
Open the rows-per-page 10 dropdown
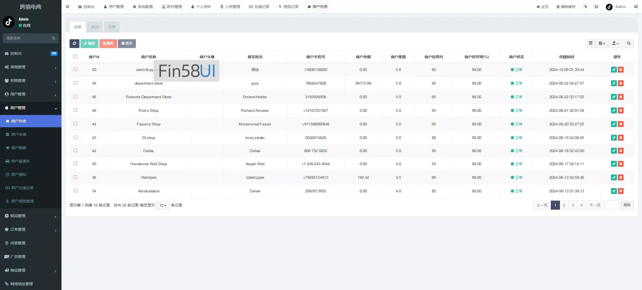[163, 205]
